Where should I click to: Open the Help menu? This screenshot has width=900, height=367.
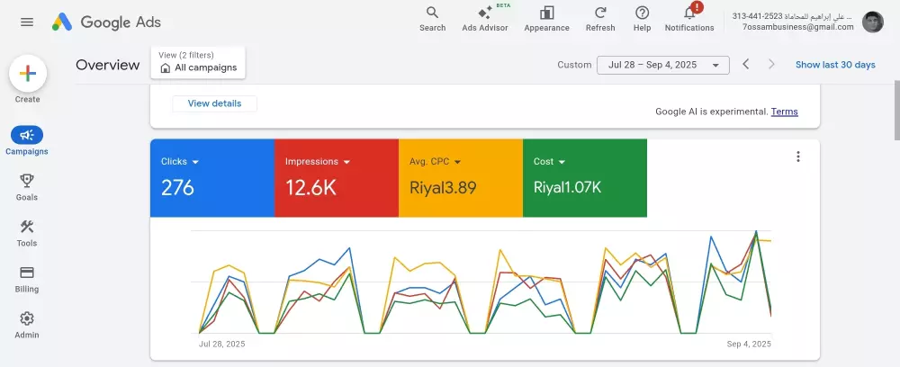[x=643, y=19]
